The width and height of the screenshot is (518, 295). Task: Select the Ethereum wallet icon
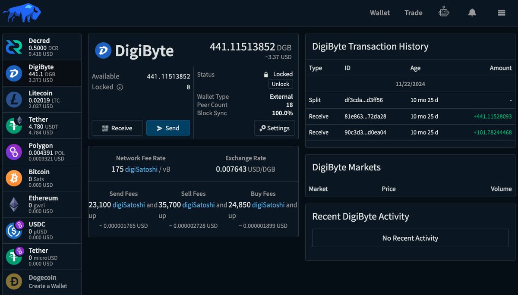pos(14,204)
